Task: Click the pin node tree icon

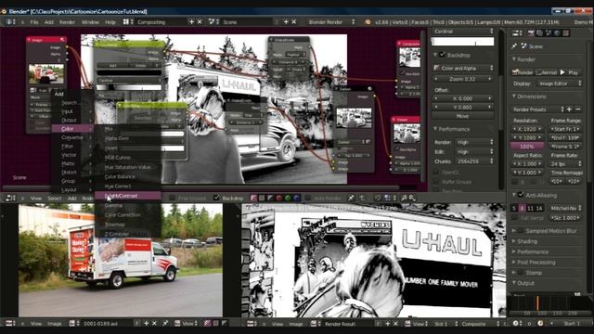Action: point(351,198)
